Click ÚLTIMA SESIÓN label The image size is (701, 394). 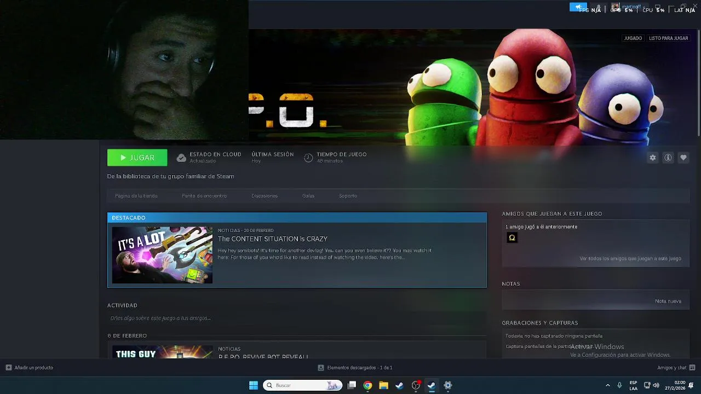click(x=273, y=154)
